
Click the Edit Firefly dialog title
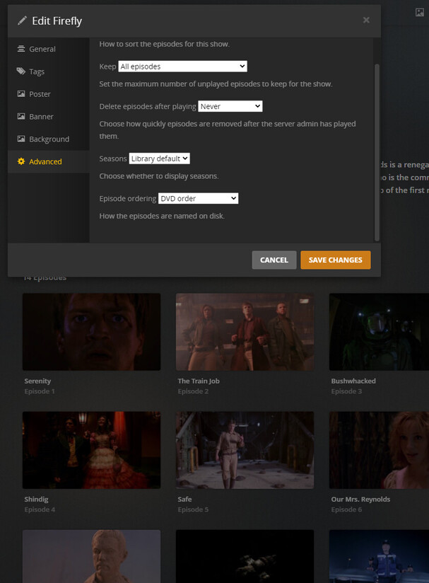[57, 21]
